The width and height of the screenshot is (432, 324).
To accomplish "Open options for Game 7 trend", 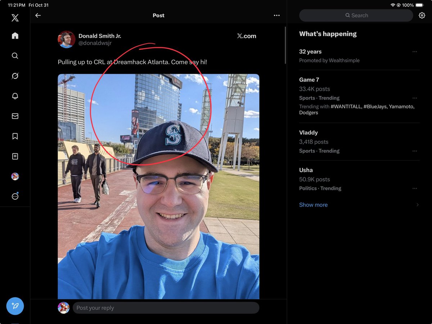I will pyautogui.click(x=415, y=98).
